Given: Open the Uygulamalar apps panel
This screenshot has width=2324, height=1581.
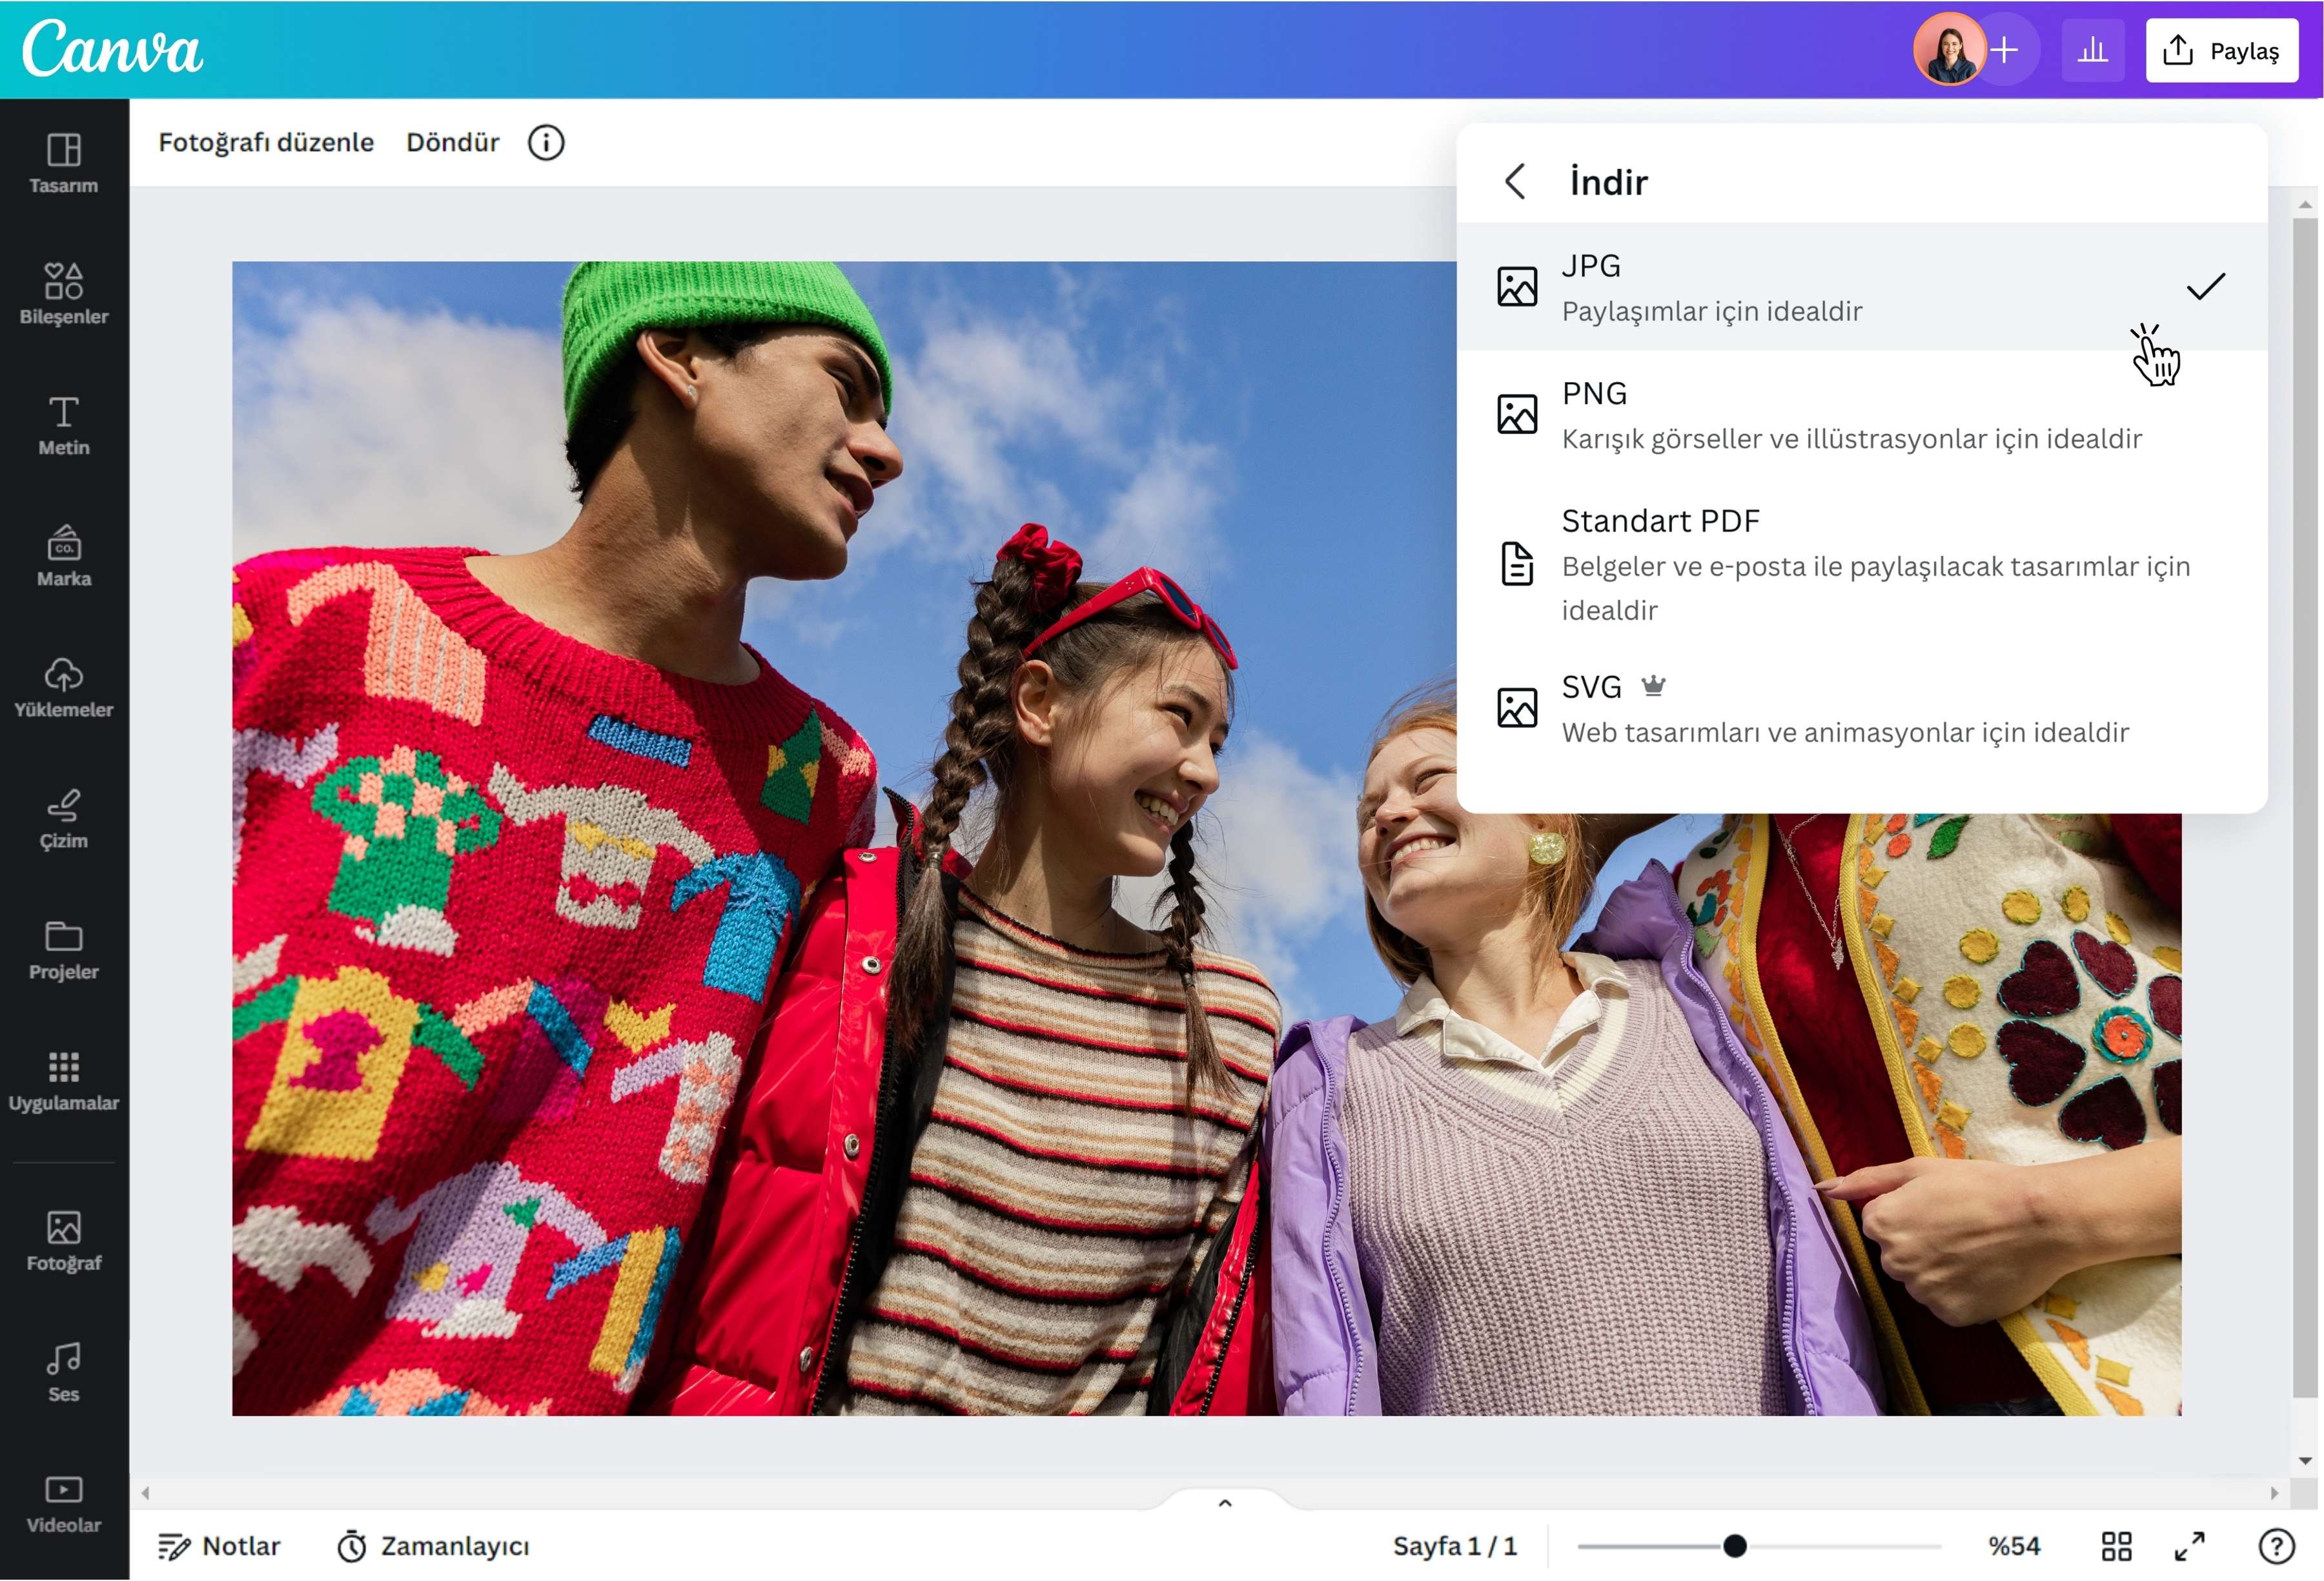Looking at the screenshot, I should point(63,1081).
